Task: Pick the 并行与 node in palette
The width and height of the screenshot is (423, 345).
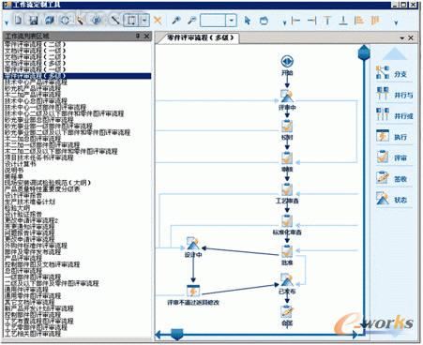Action: [x=394, y=95]
